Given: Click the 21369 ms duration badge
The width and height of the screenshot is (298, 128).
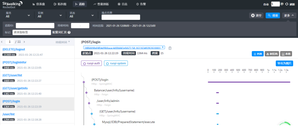Looking at the screenshot, I should (x=9, y=55).
